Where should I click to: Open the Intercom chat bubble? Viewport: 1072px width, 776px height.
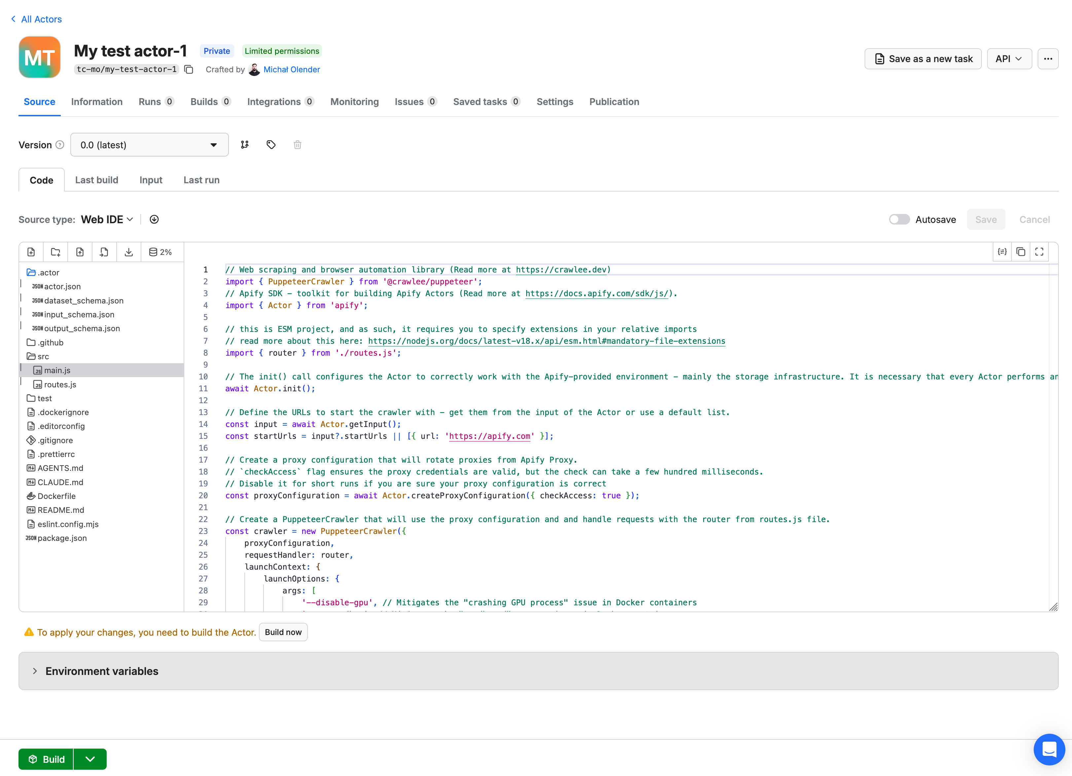[x=1049, y=750]
